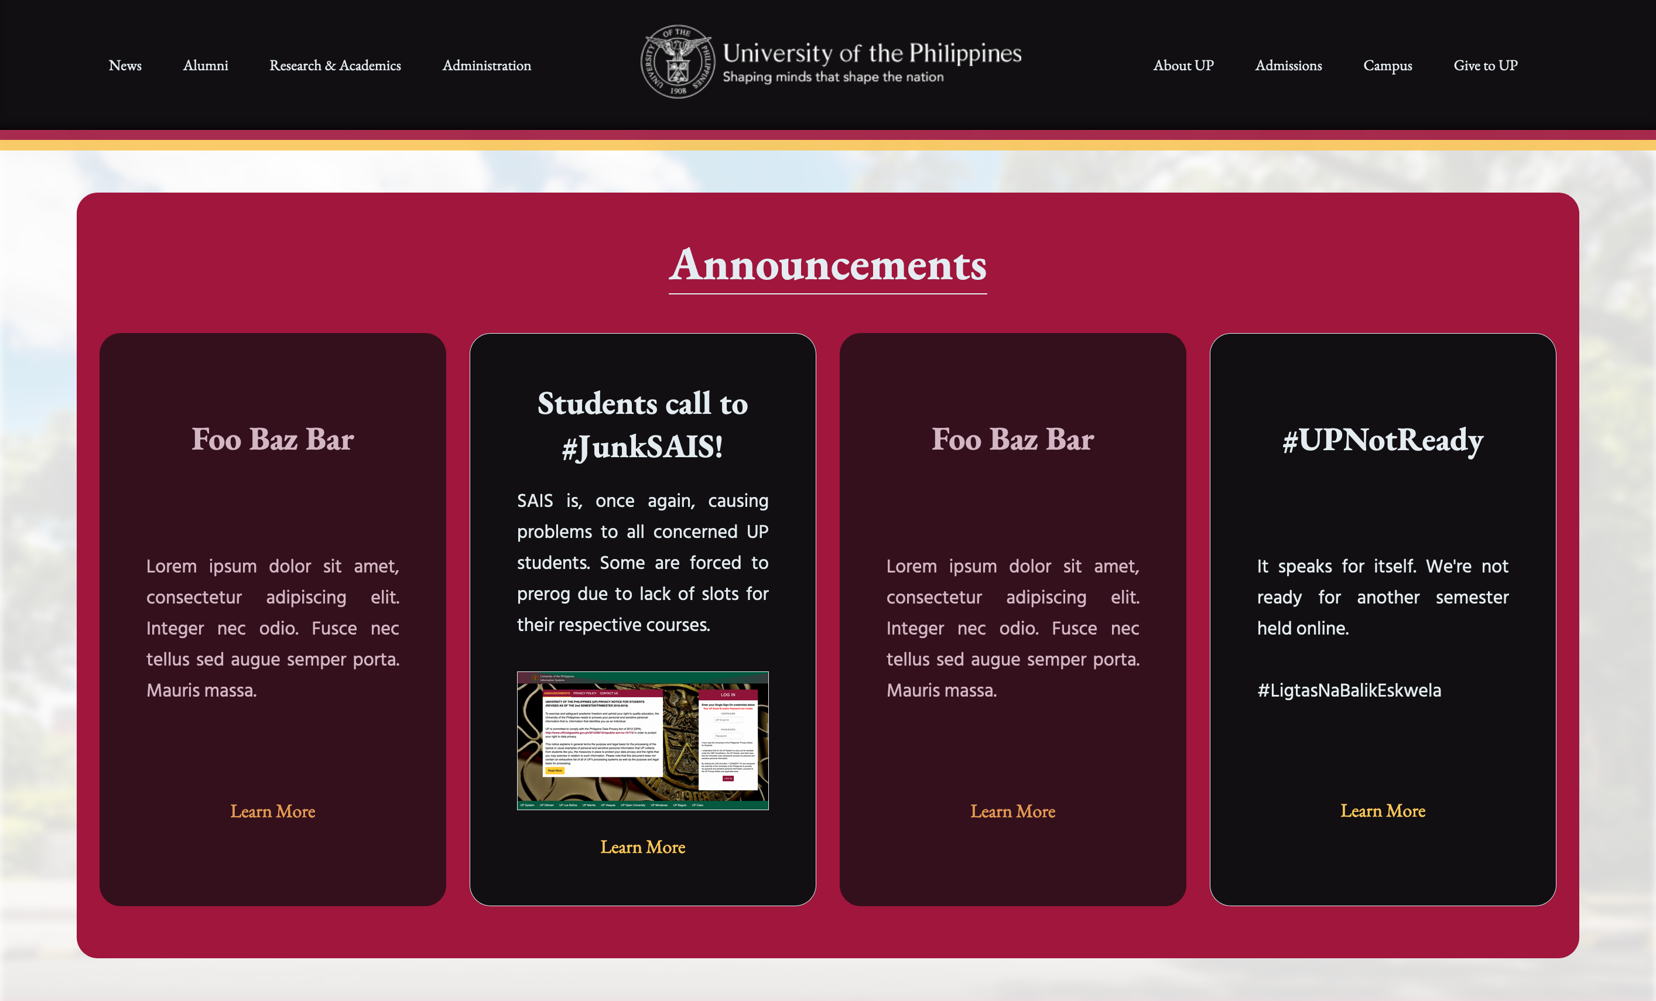Open Learn More on the #UPNotReady card
The width and height of the screenshot is (1656, 1001).
pos(1383,811)
